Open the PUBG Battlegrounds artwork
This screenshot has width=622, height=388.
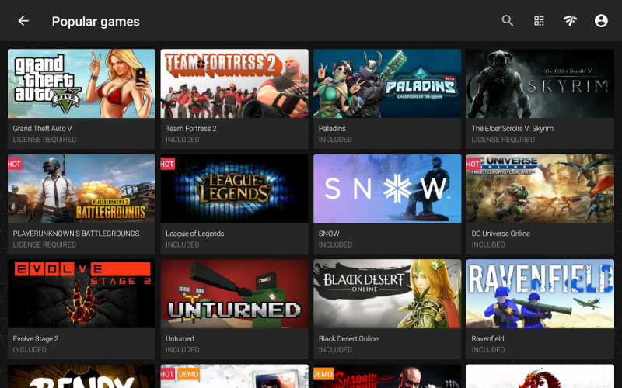[82, 189]
